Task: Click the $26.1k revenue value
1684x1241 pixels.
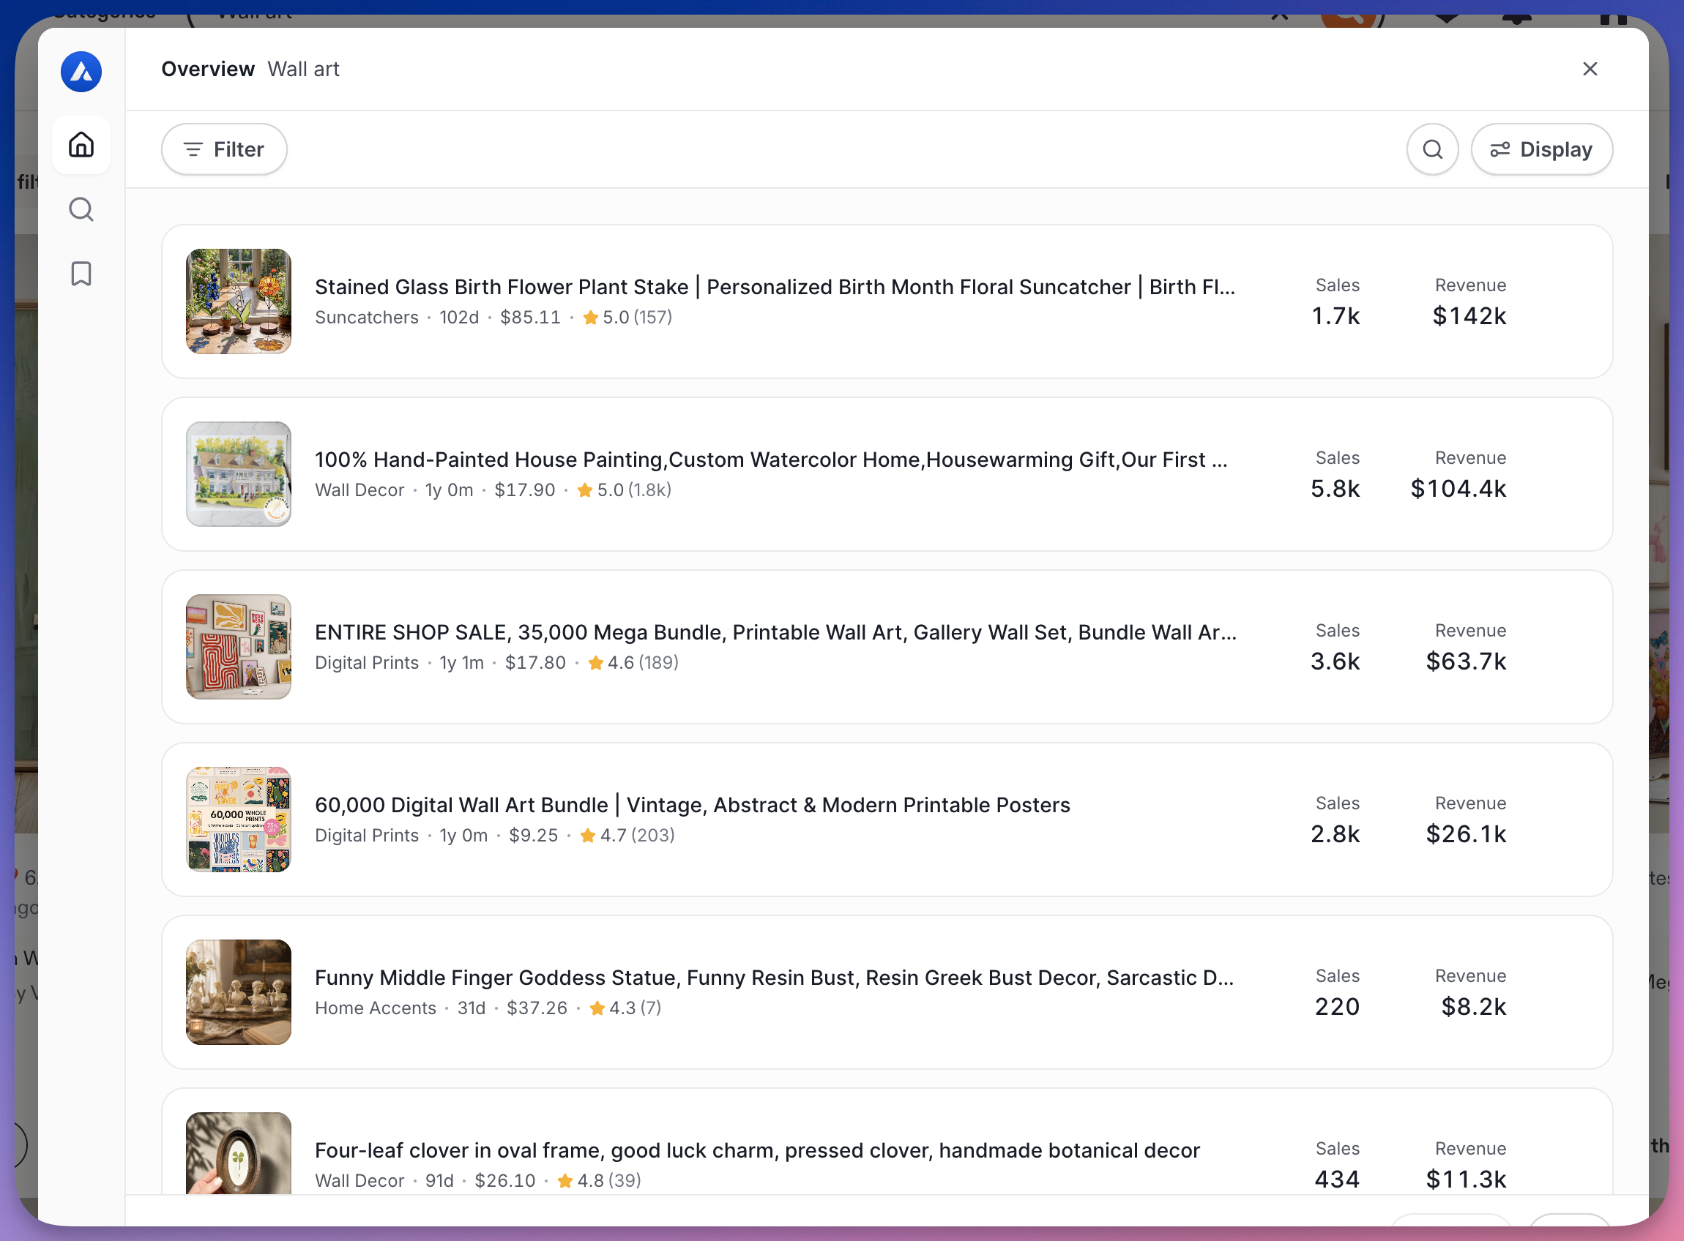Action: click(1466, 835)
